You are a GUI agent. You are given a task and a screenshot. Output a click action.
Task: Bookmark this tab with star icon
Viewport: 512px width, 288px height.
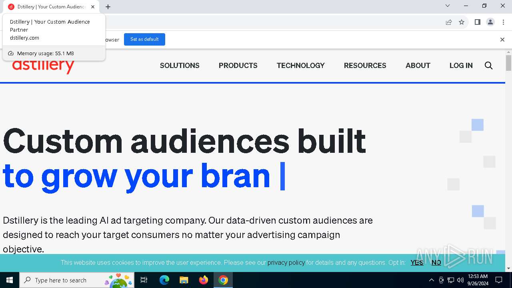[462, 22]
